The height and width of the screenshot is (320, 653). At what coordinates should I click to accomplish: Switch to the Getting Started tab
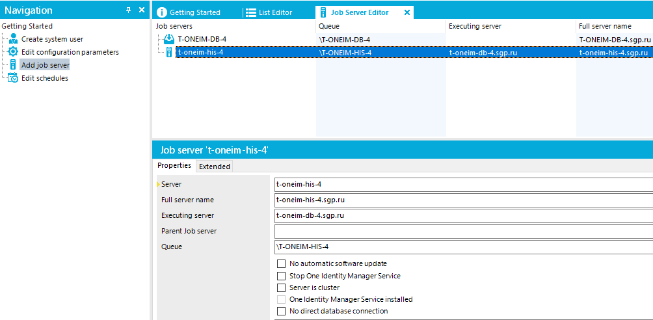click(194, 12)
